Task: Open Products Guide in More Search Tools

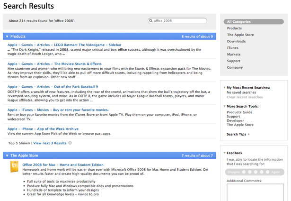Action: (x=239, y=112)
